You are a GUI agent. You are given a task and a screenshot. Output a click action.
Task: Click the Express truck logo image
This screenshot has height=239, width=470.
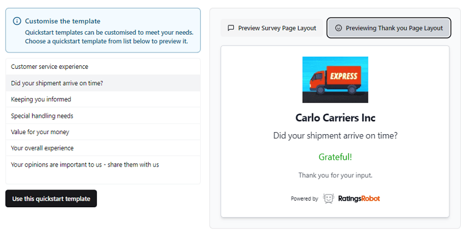[x=335, y=80]
